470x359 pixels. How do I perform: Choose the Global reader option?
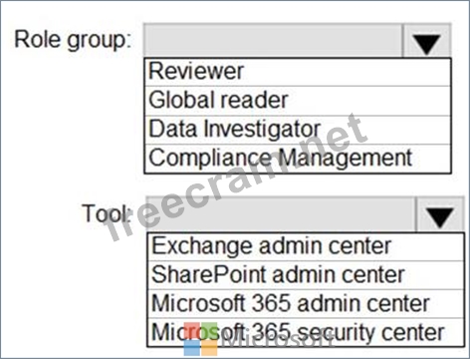point(298,101)
